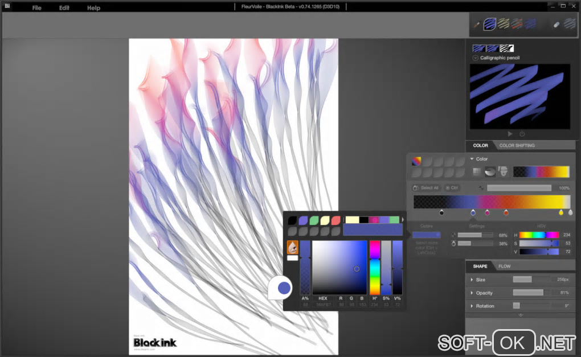Viewport: 581px width, 357px height.
Task: Select the eyedropper brush tool icon
Action: pos(477,24)
